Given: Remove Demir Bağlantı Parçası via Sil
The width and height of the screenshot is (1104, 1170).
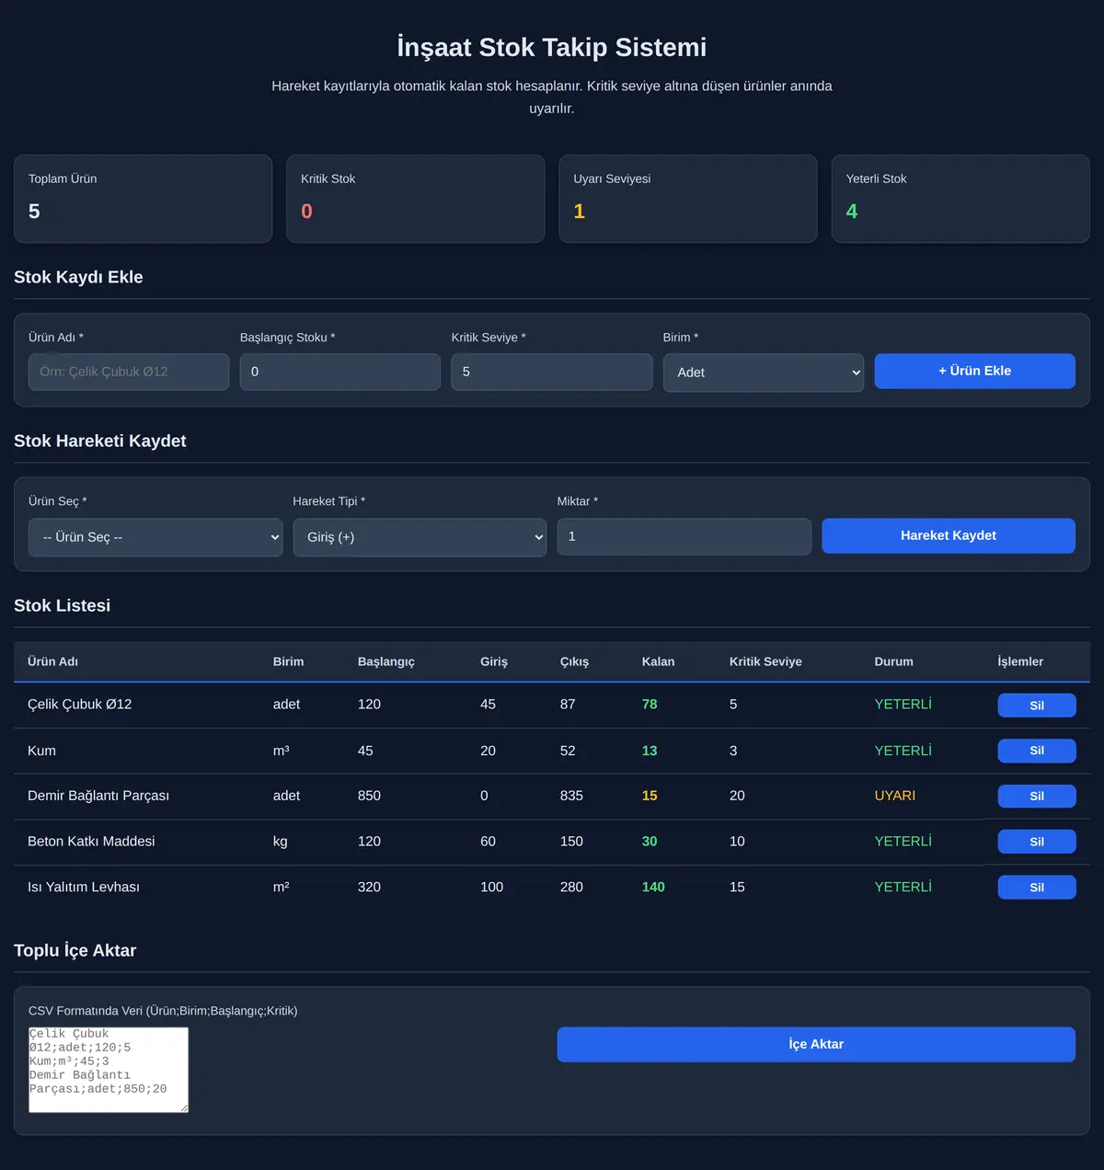Looking at the screenshot, I should 1037,796.
